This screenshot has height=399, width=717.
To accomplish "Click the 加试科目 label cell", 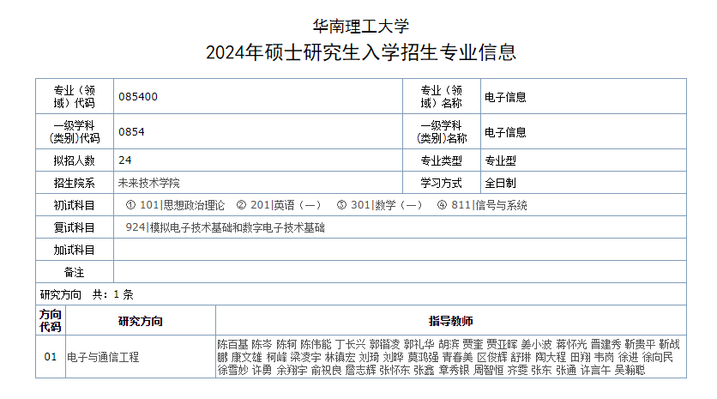I will point(75,250).
